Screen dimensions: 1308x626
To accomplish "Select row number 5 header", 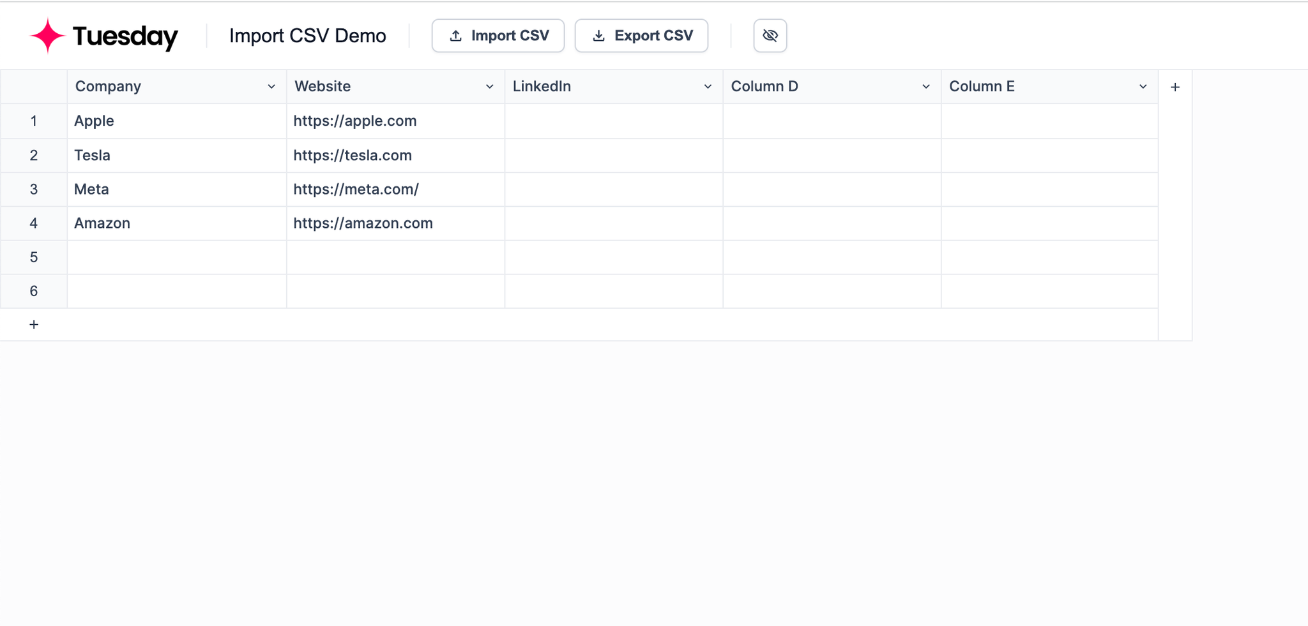I will (34, 257).
